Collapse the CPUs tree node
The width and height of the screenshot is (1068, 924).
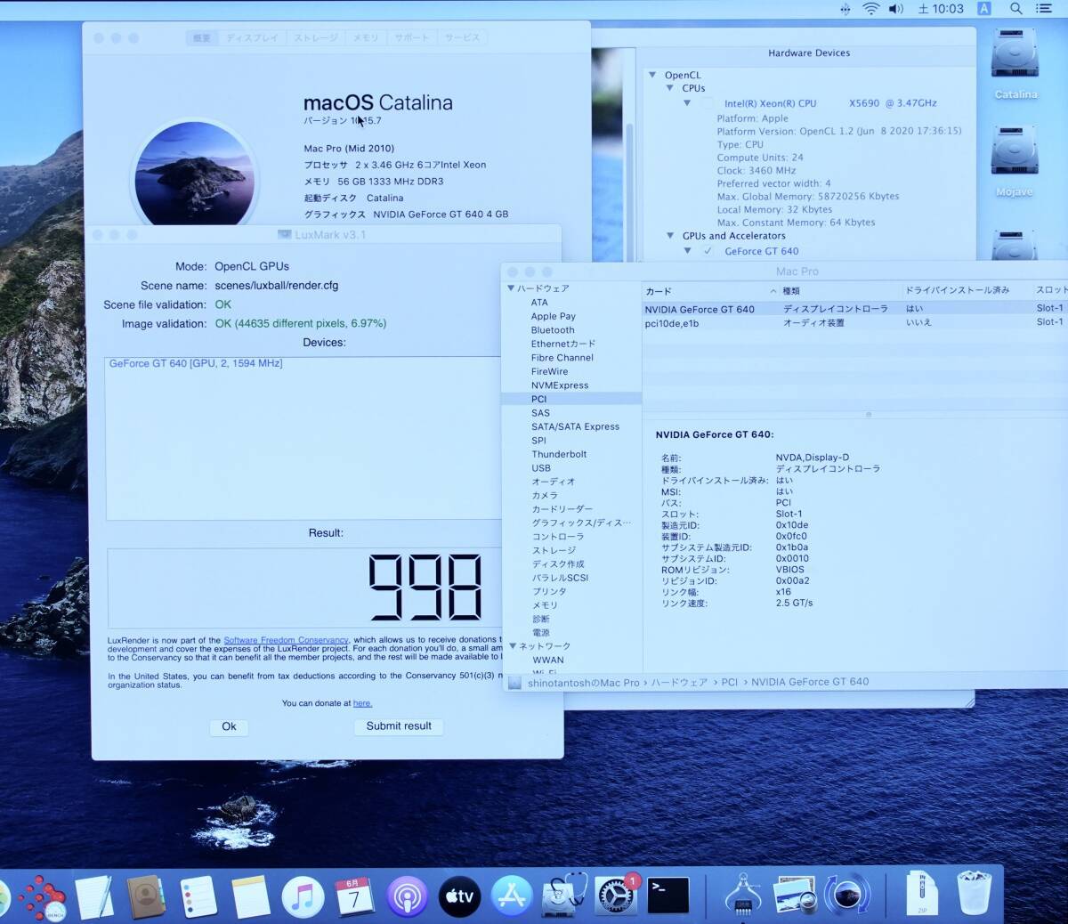pyautogui.click(x=670, y=88)
